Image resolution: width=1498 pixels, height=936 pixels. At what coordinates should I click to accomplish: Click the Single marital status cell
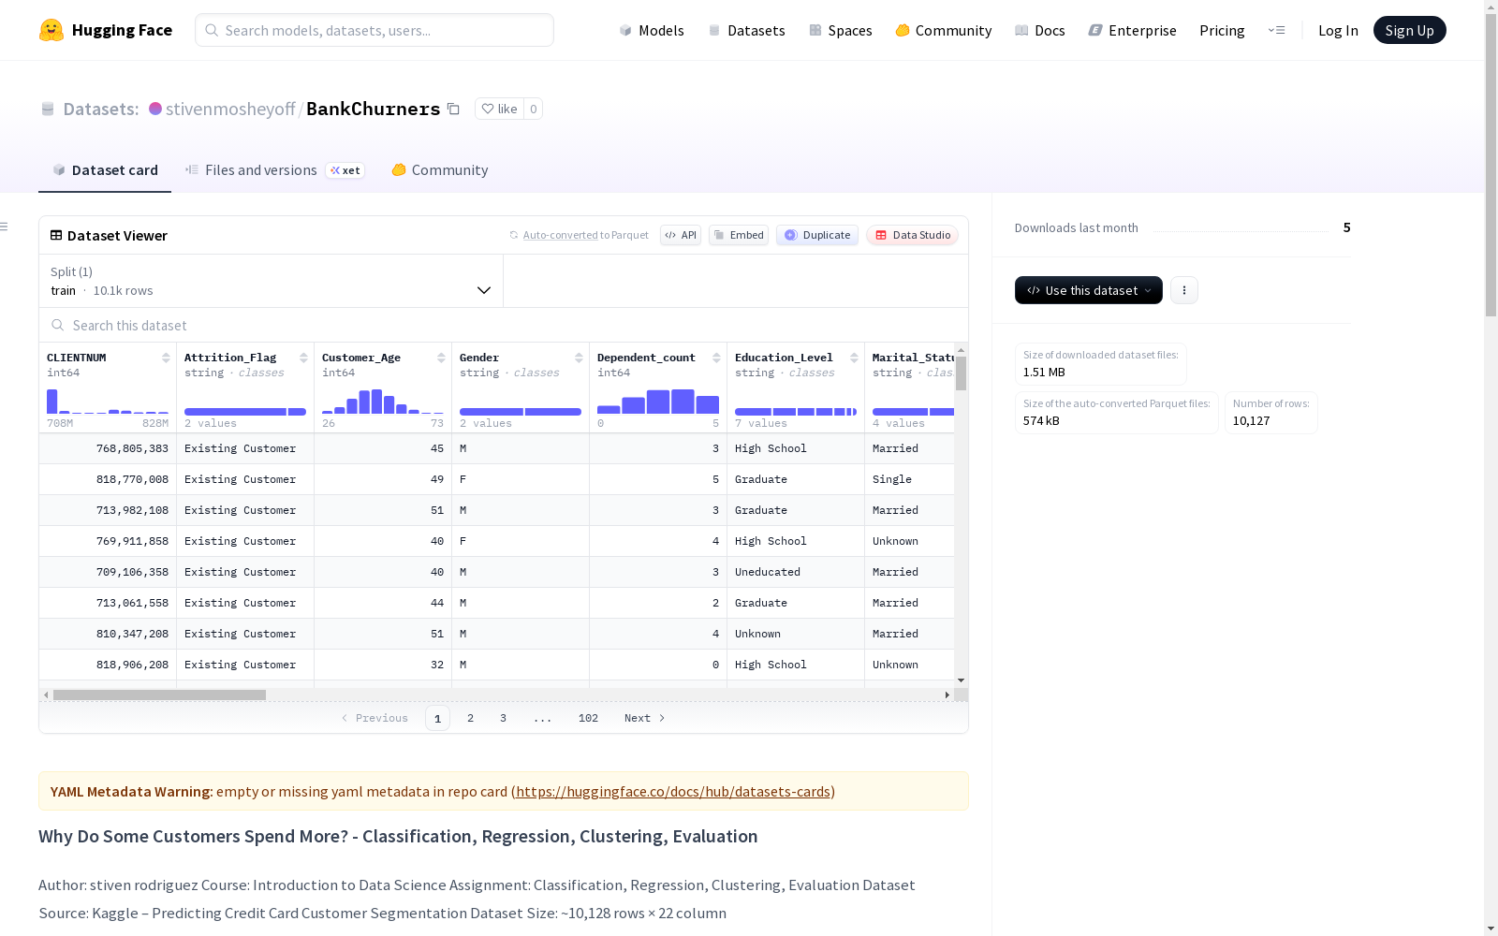(909, 479)
